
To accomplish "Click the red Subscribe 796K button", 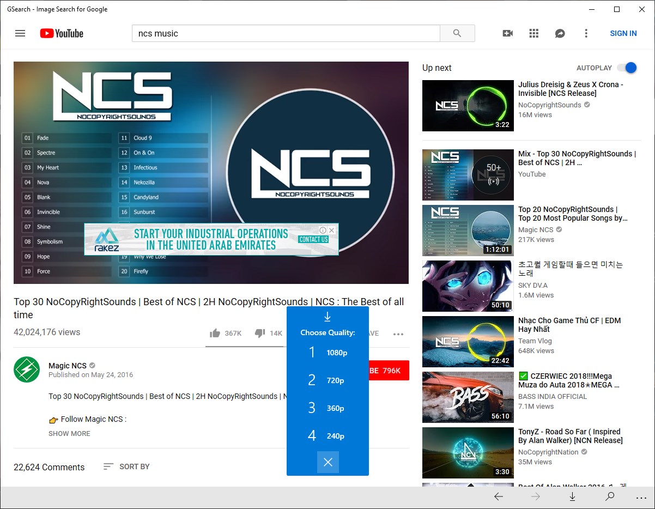I will [x=389, y=371].
